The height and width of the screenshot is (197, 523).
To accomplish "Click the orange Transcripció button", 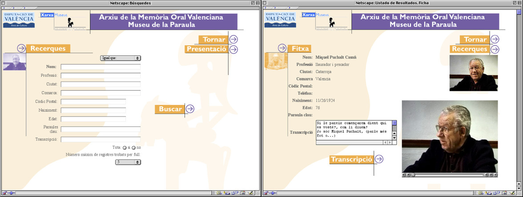I will tap(351, 159).
